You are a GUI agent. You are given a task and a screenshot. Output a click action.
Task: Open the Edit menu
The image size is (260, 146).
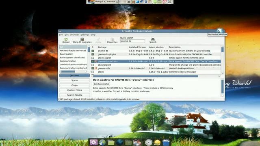coord(67,34)
